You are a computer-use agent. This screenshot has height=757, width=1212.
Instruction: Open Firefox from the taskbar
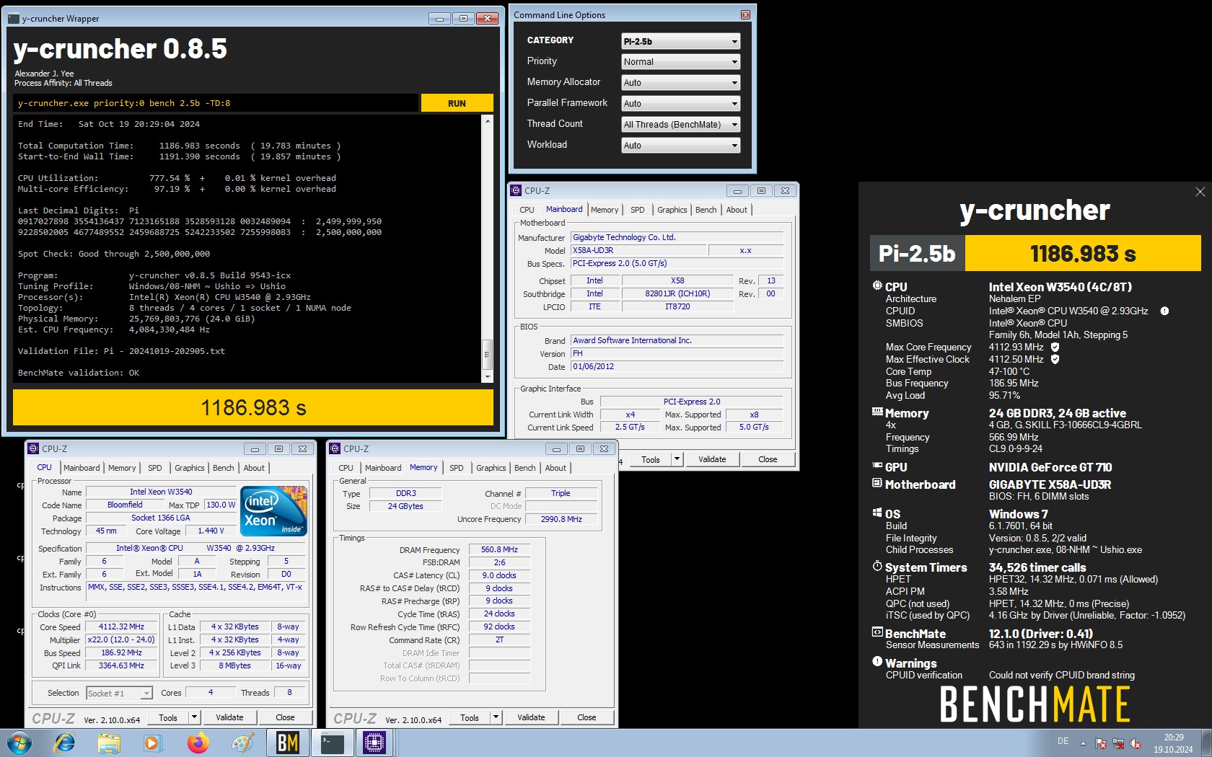click(198, 743)
